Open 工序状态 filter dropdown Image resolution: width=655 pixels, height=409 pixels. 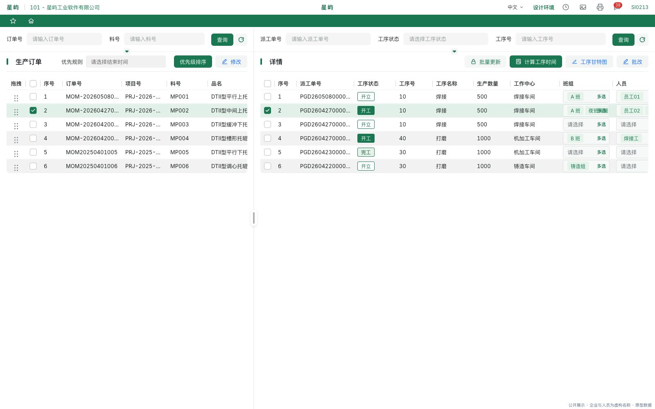click(x=446, y=39)
